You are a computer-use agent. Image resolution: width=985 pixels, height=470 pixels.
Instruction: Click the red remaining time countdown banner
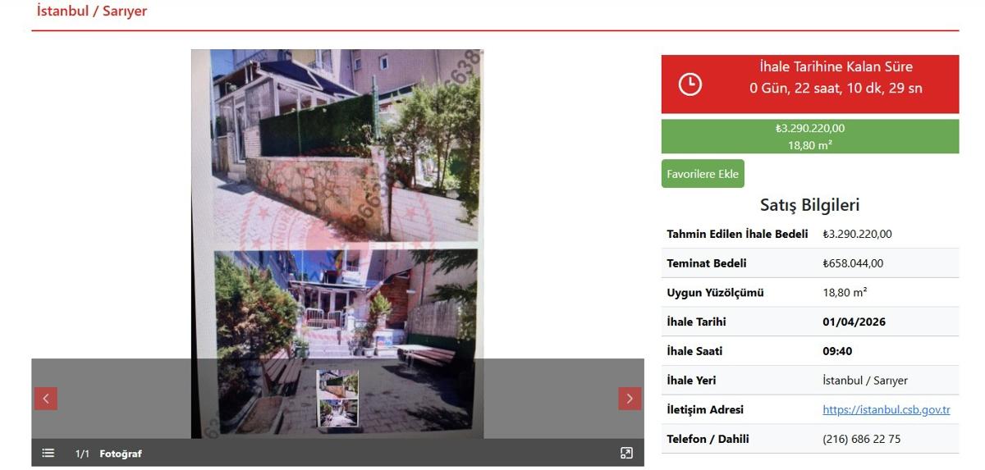pos(810,84)
